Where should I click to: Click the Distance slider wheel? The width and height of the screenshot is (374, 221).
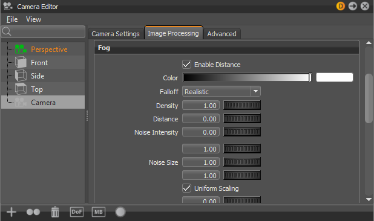pos(242,118)
